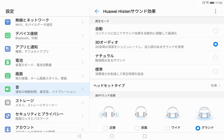Tap the security shield icon
The width and height of the screenshot is (224, 140).
pos(8,116)
